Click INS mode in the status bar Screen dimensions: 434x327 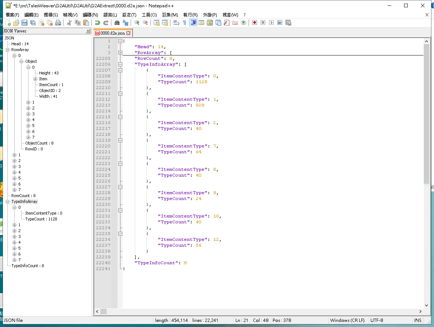click(418, 320)
